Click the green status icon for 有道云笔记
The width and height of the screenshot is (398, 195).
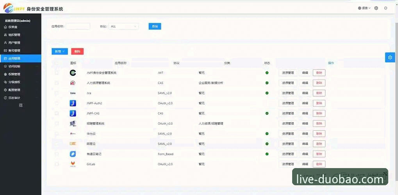[x=267, y=154]
